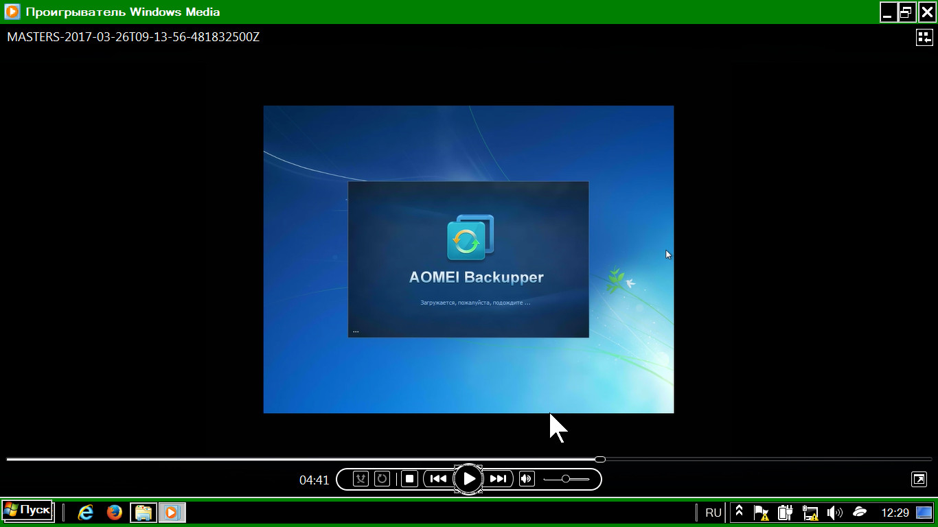Minimize the Media Player window
The width and height of the screenshot is (938, 527).
coord(889,12)
